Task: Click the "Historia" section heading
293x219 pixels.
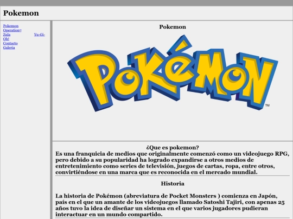Action: (x=173, y=184)
